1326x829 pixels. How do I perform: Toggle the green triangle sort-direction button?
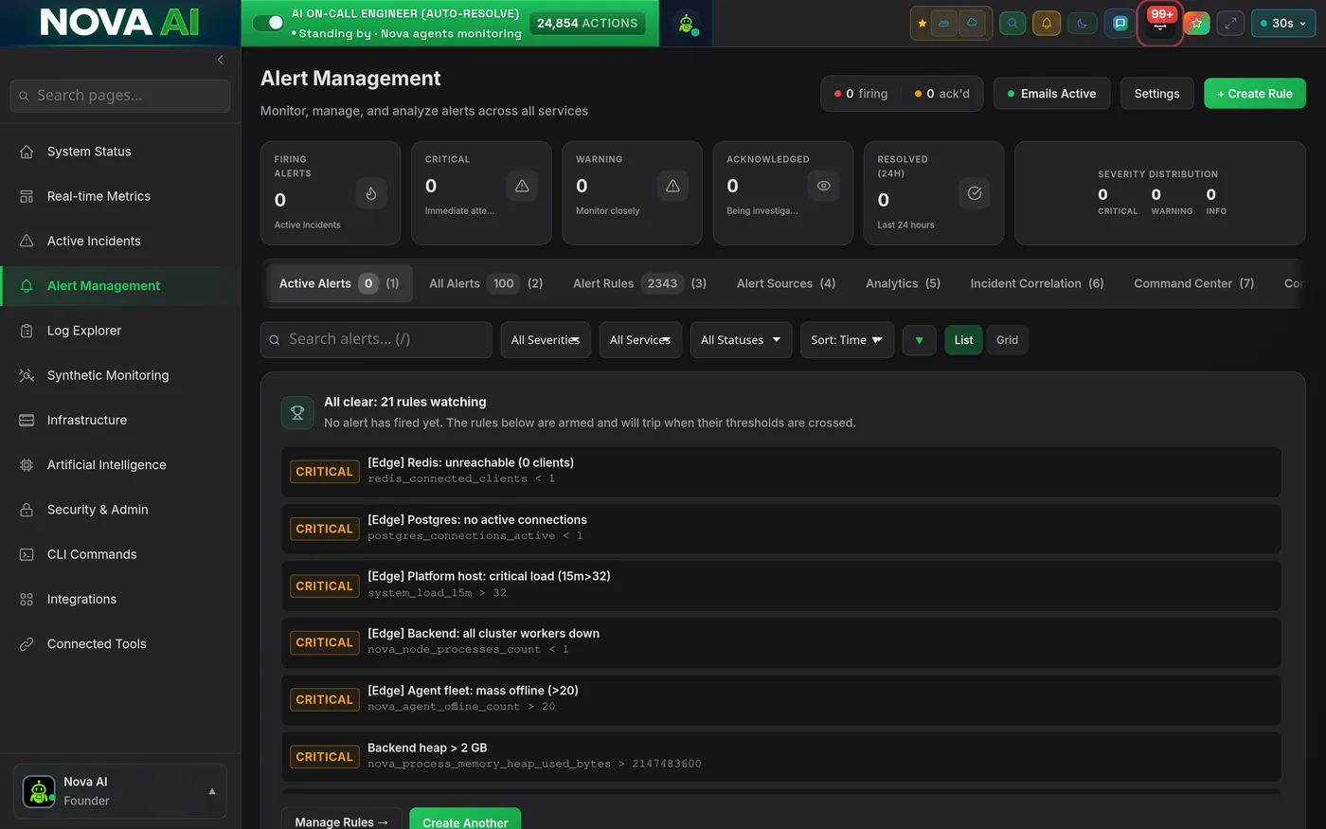919,340
